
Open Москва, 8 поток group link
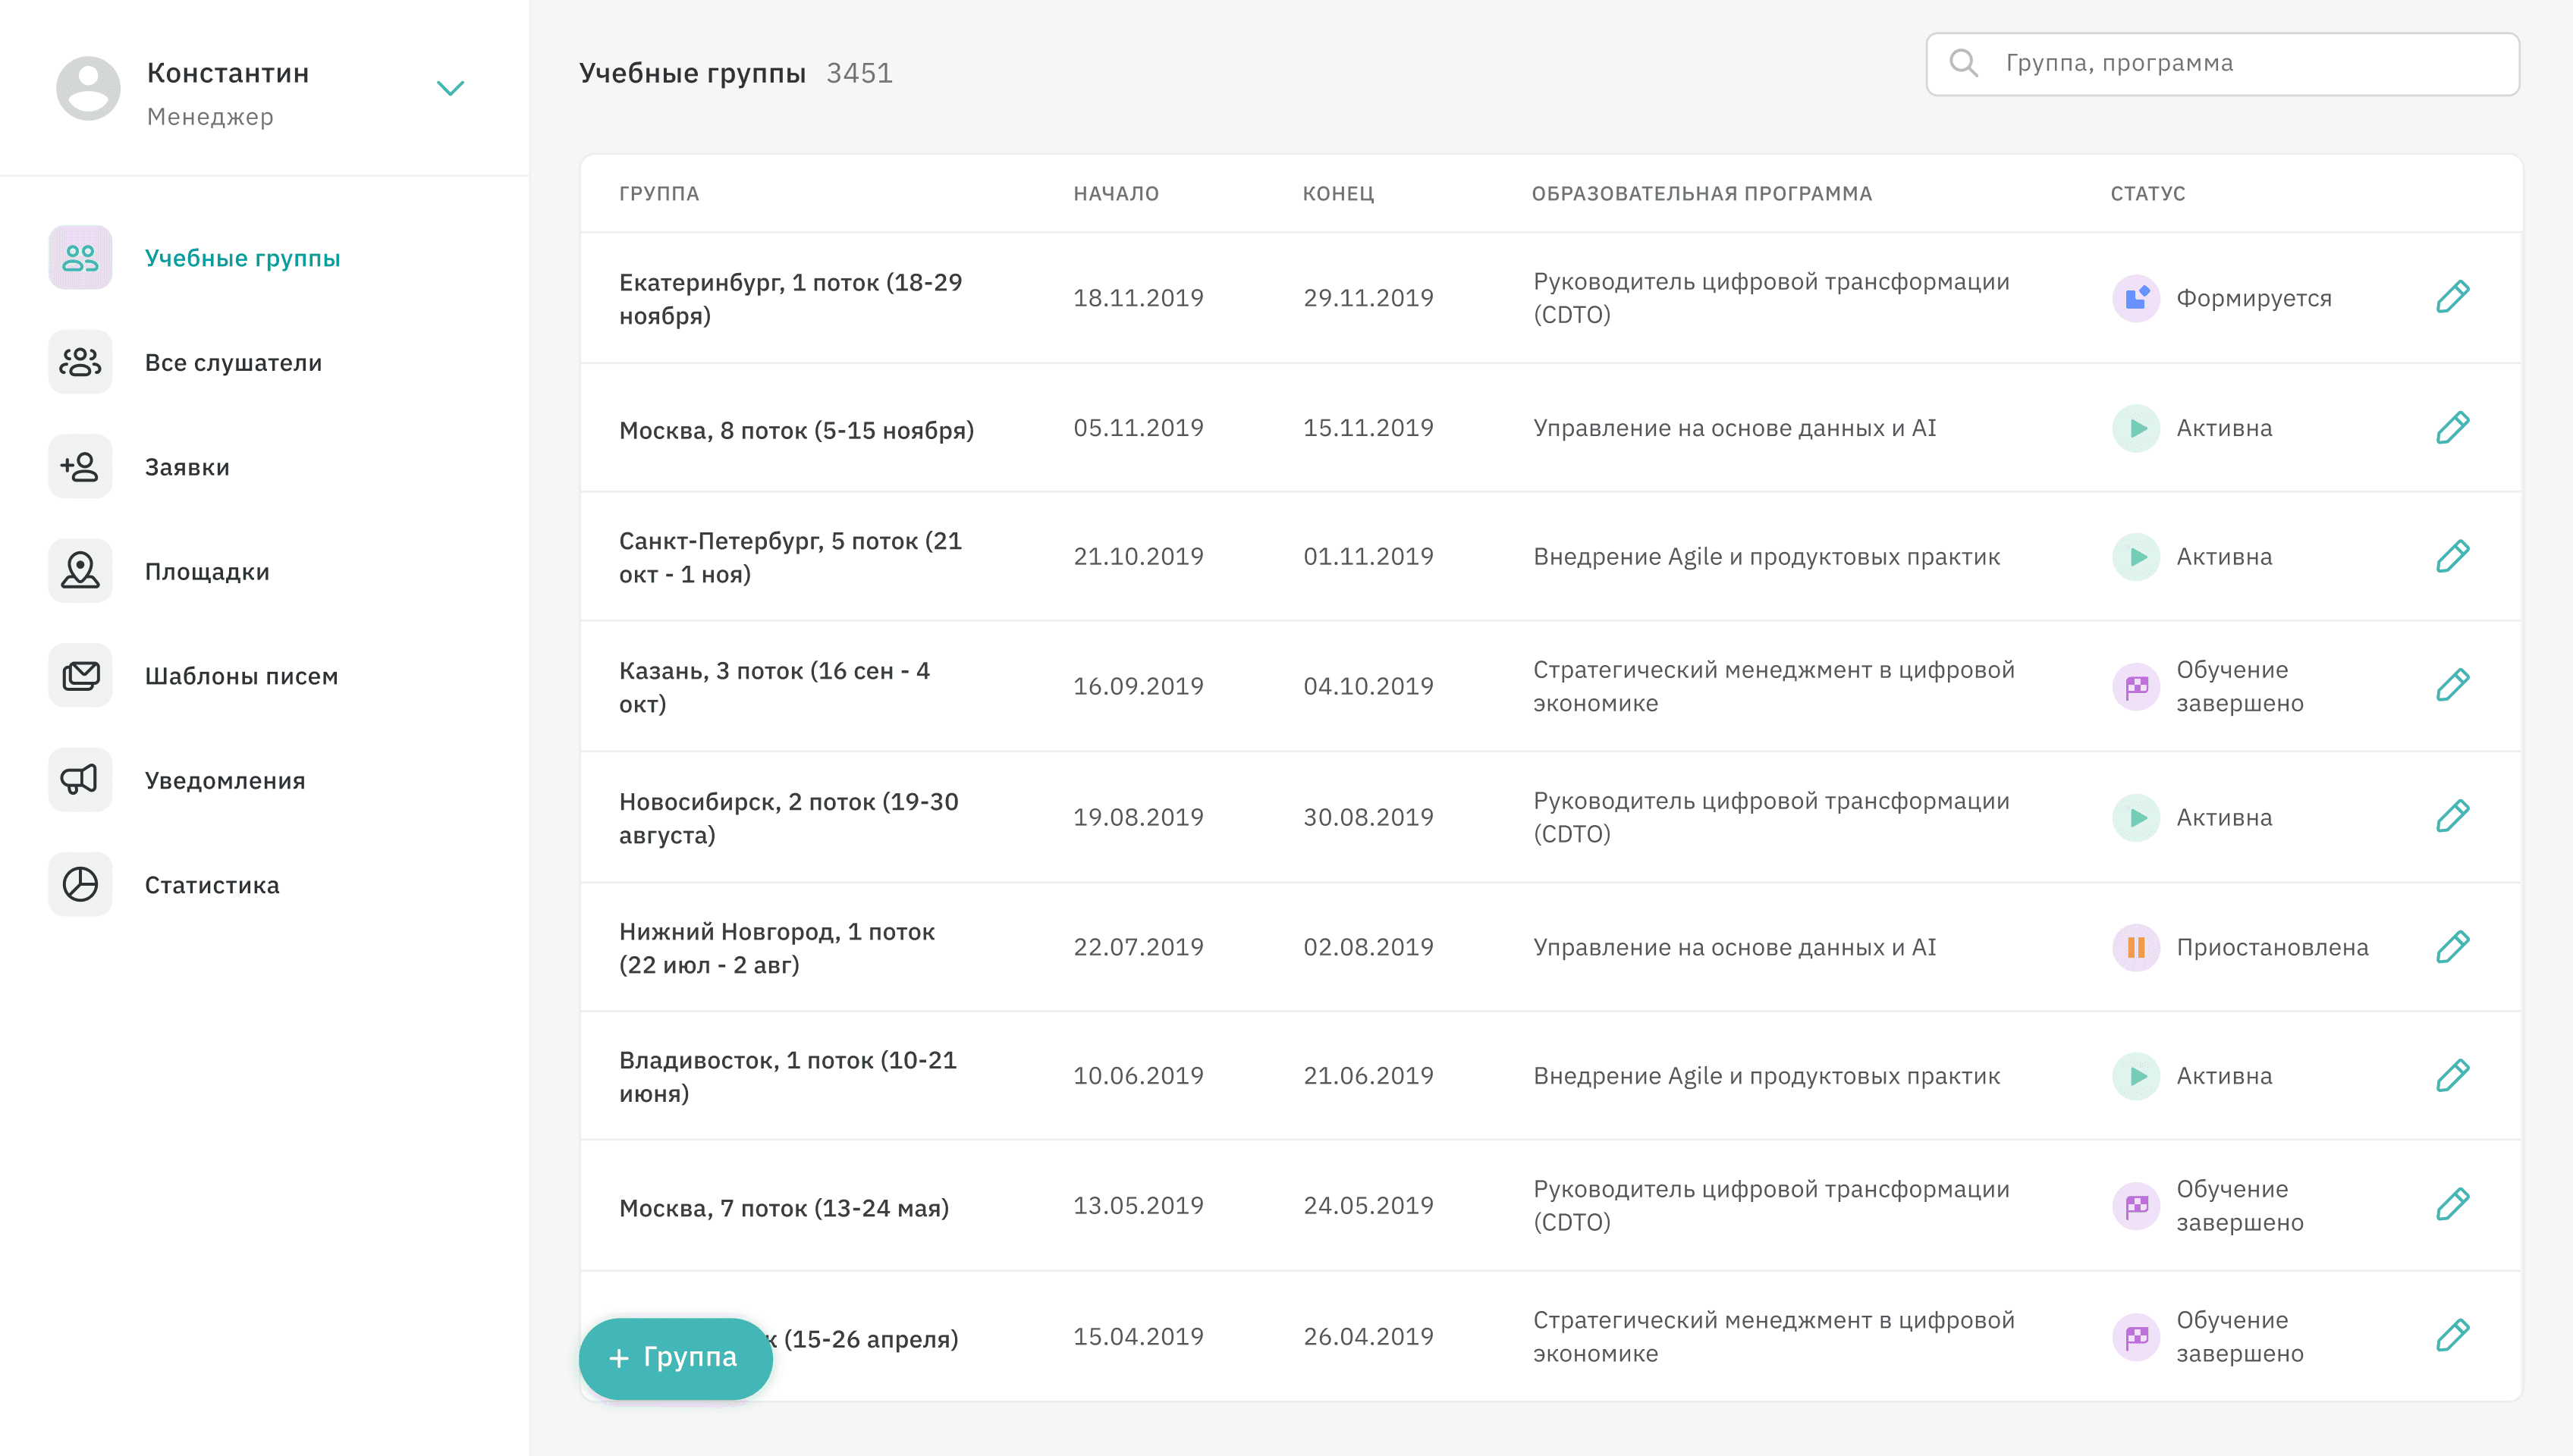click(796, 430)
